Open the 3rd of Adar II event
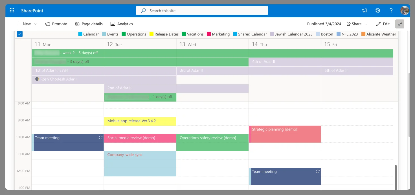 249,71
